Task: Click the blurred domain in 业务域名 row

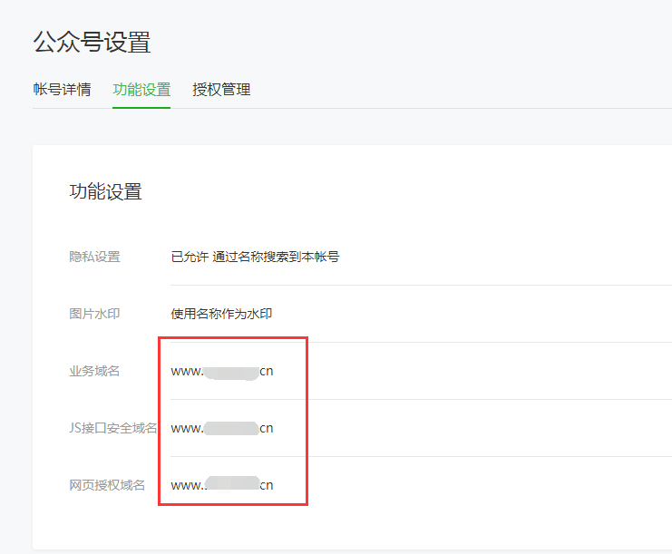Action: [231, 371]
